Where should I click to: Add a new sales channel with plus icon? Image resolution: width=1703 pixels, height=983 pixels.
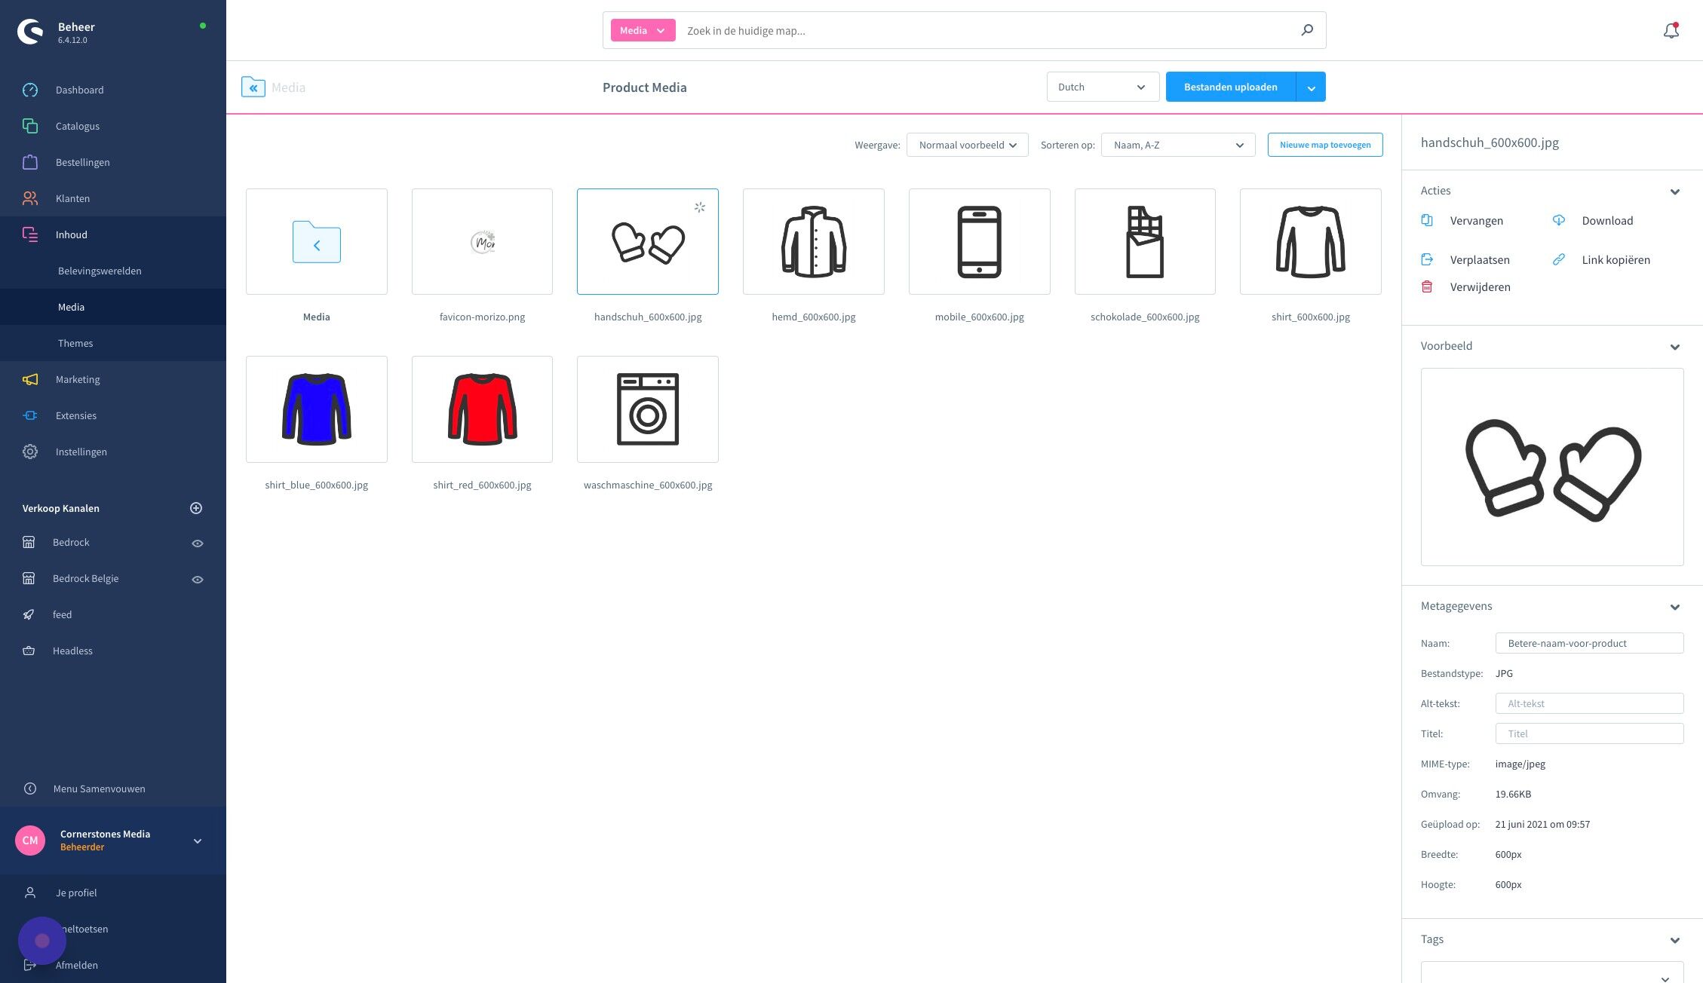click(196, 508)
